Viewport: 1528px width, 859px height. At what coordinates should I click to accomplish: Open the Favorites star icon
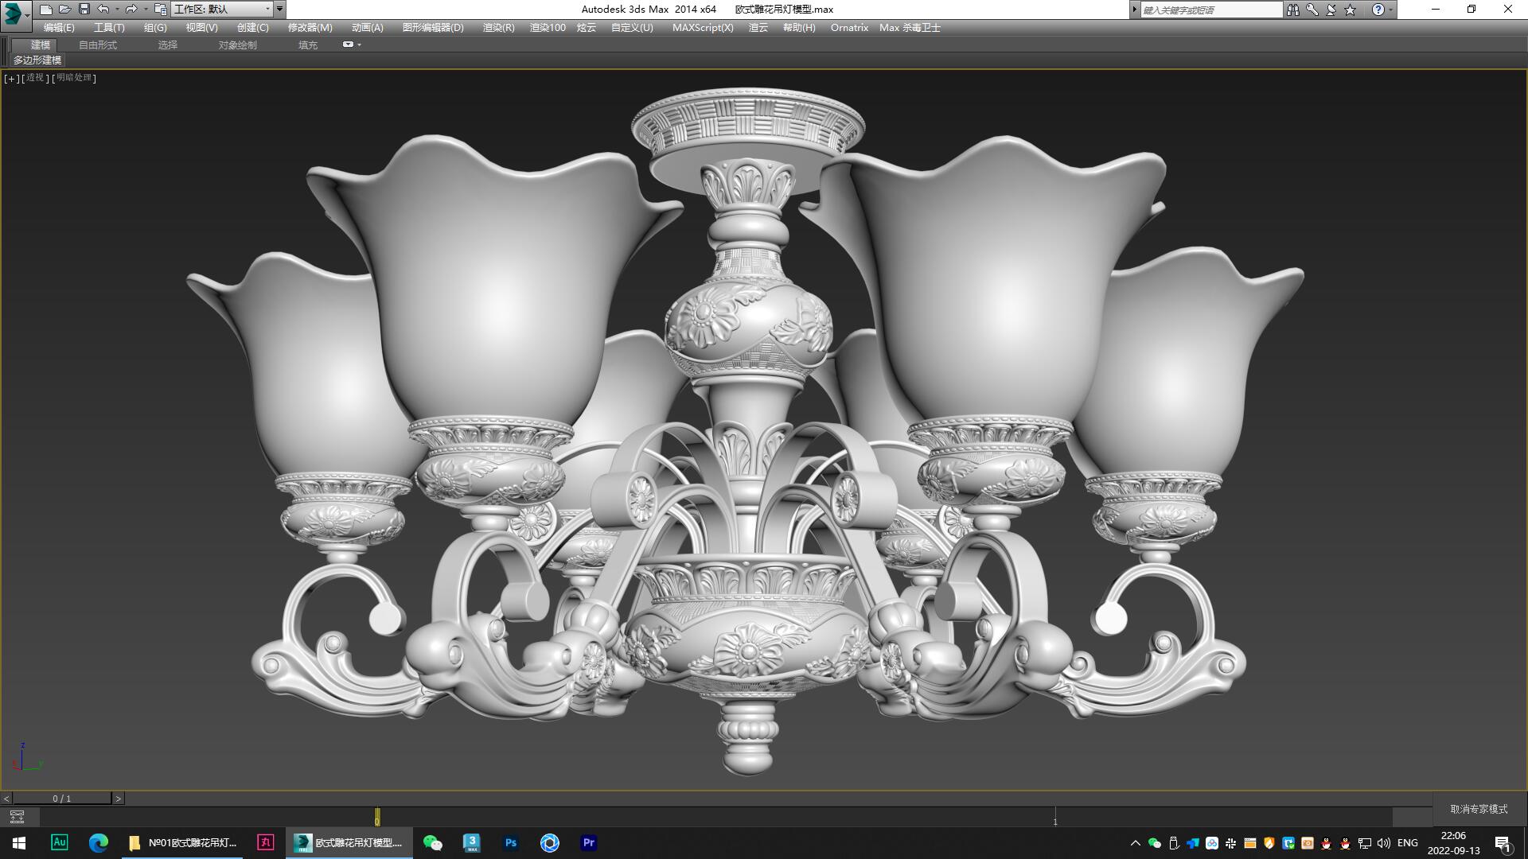click(x=1348, y=10)
